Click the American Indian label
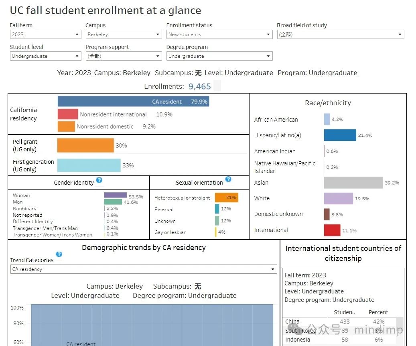Image resolution: width=416 pixels, height=346 pixels. click(274, 151)
